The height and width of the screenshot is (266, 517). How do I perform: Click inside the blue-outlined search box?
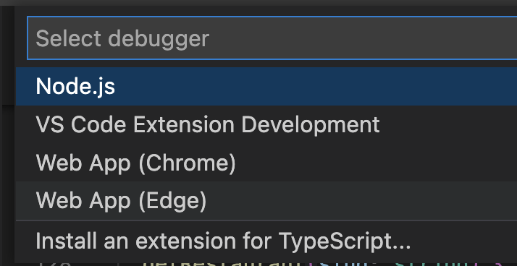[272, 38]
